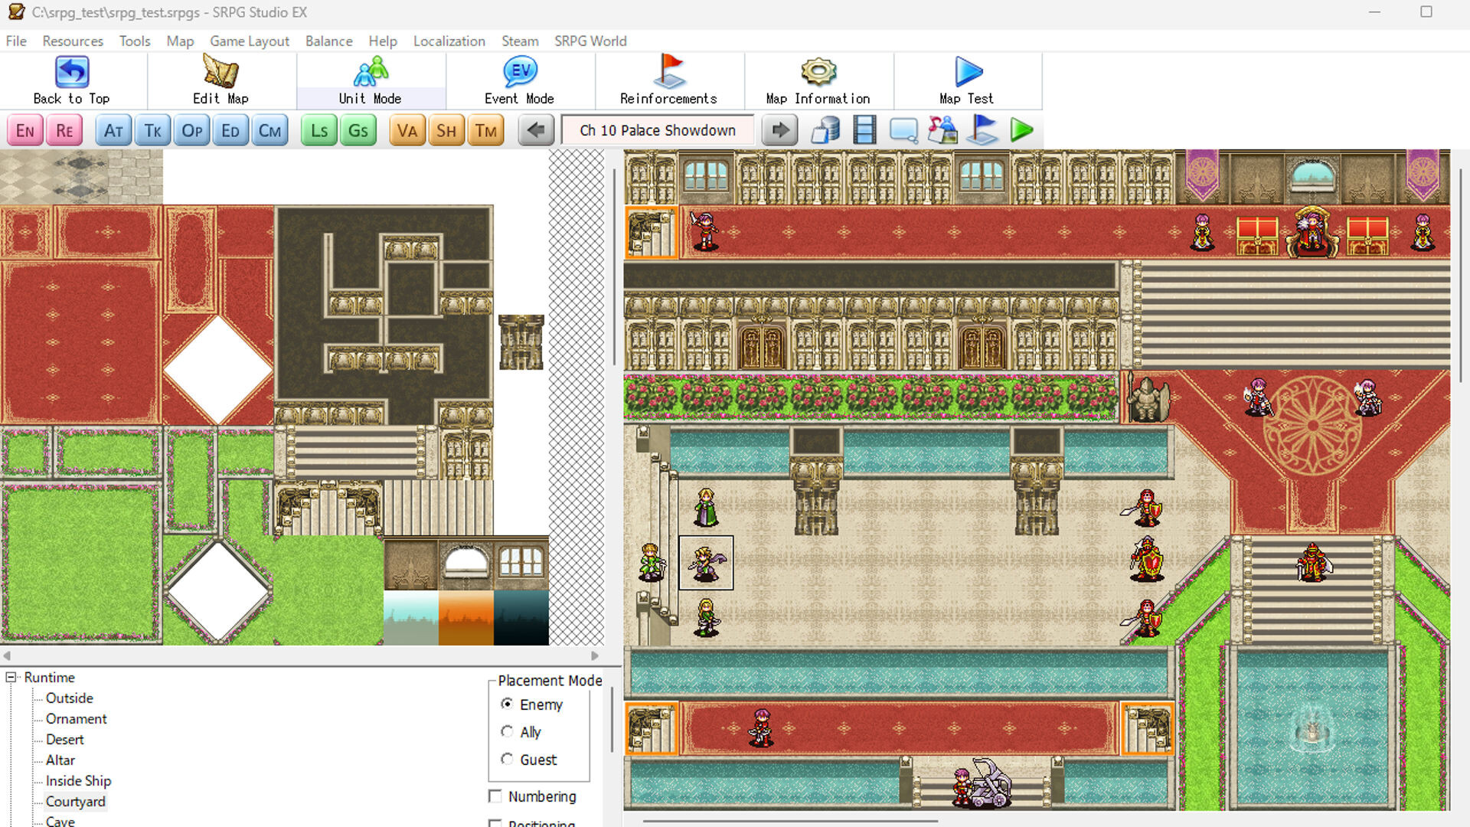Open Event Mode
This screenshot has height=827, width=1470.
(520, 79)
